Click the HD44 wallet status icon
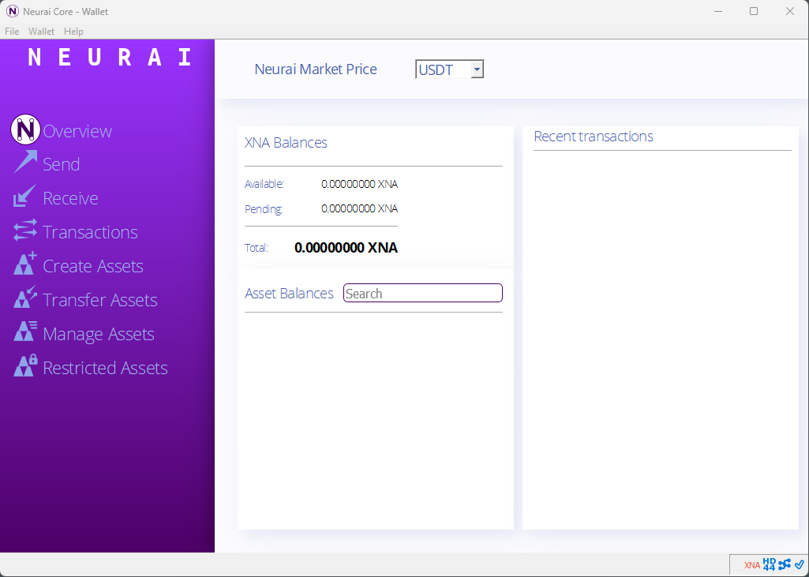This screenshot has height=577, width=809. (768, 564)
